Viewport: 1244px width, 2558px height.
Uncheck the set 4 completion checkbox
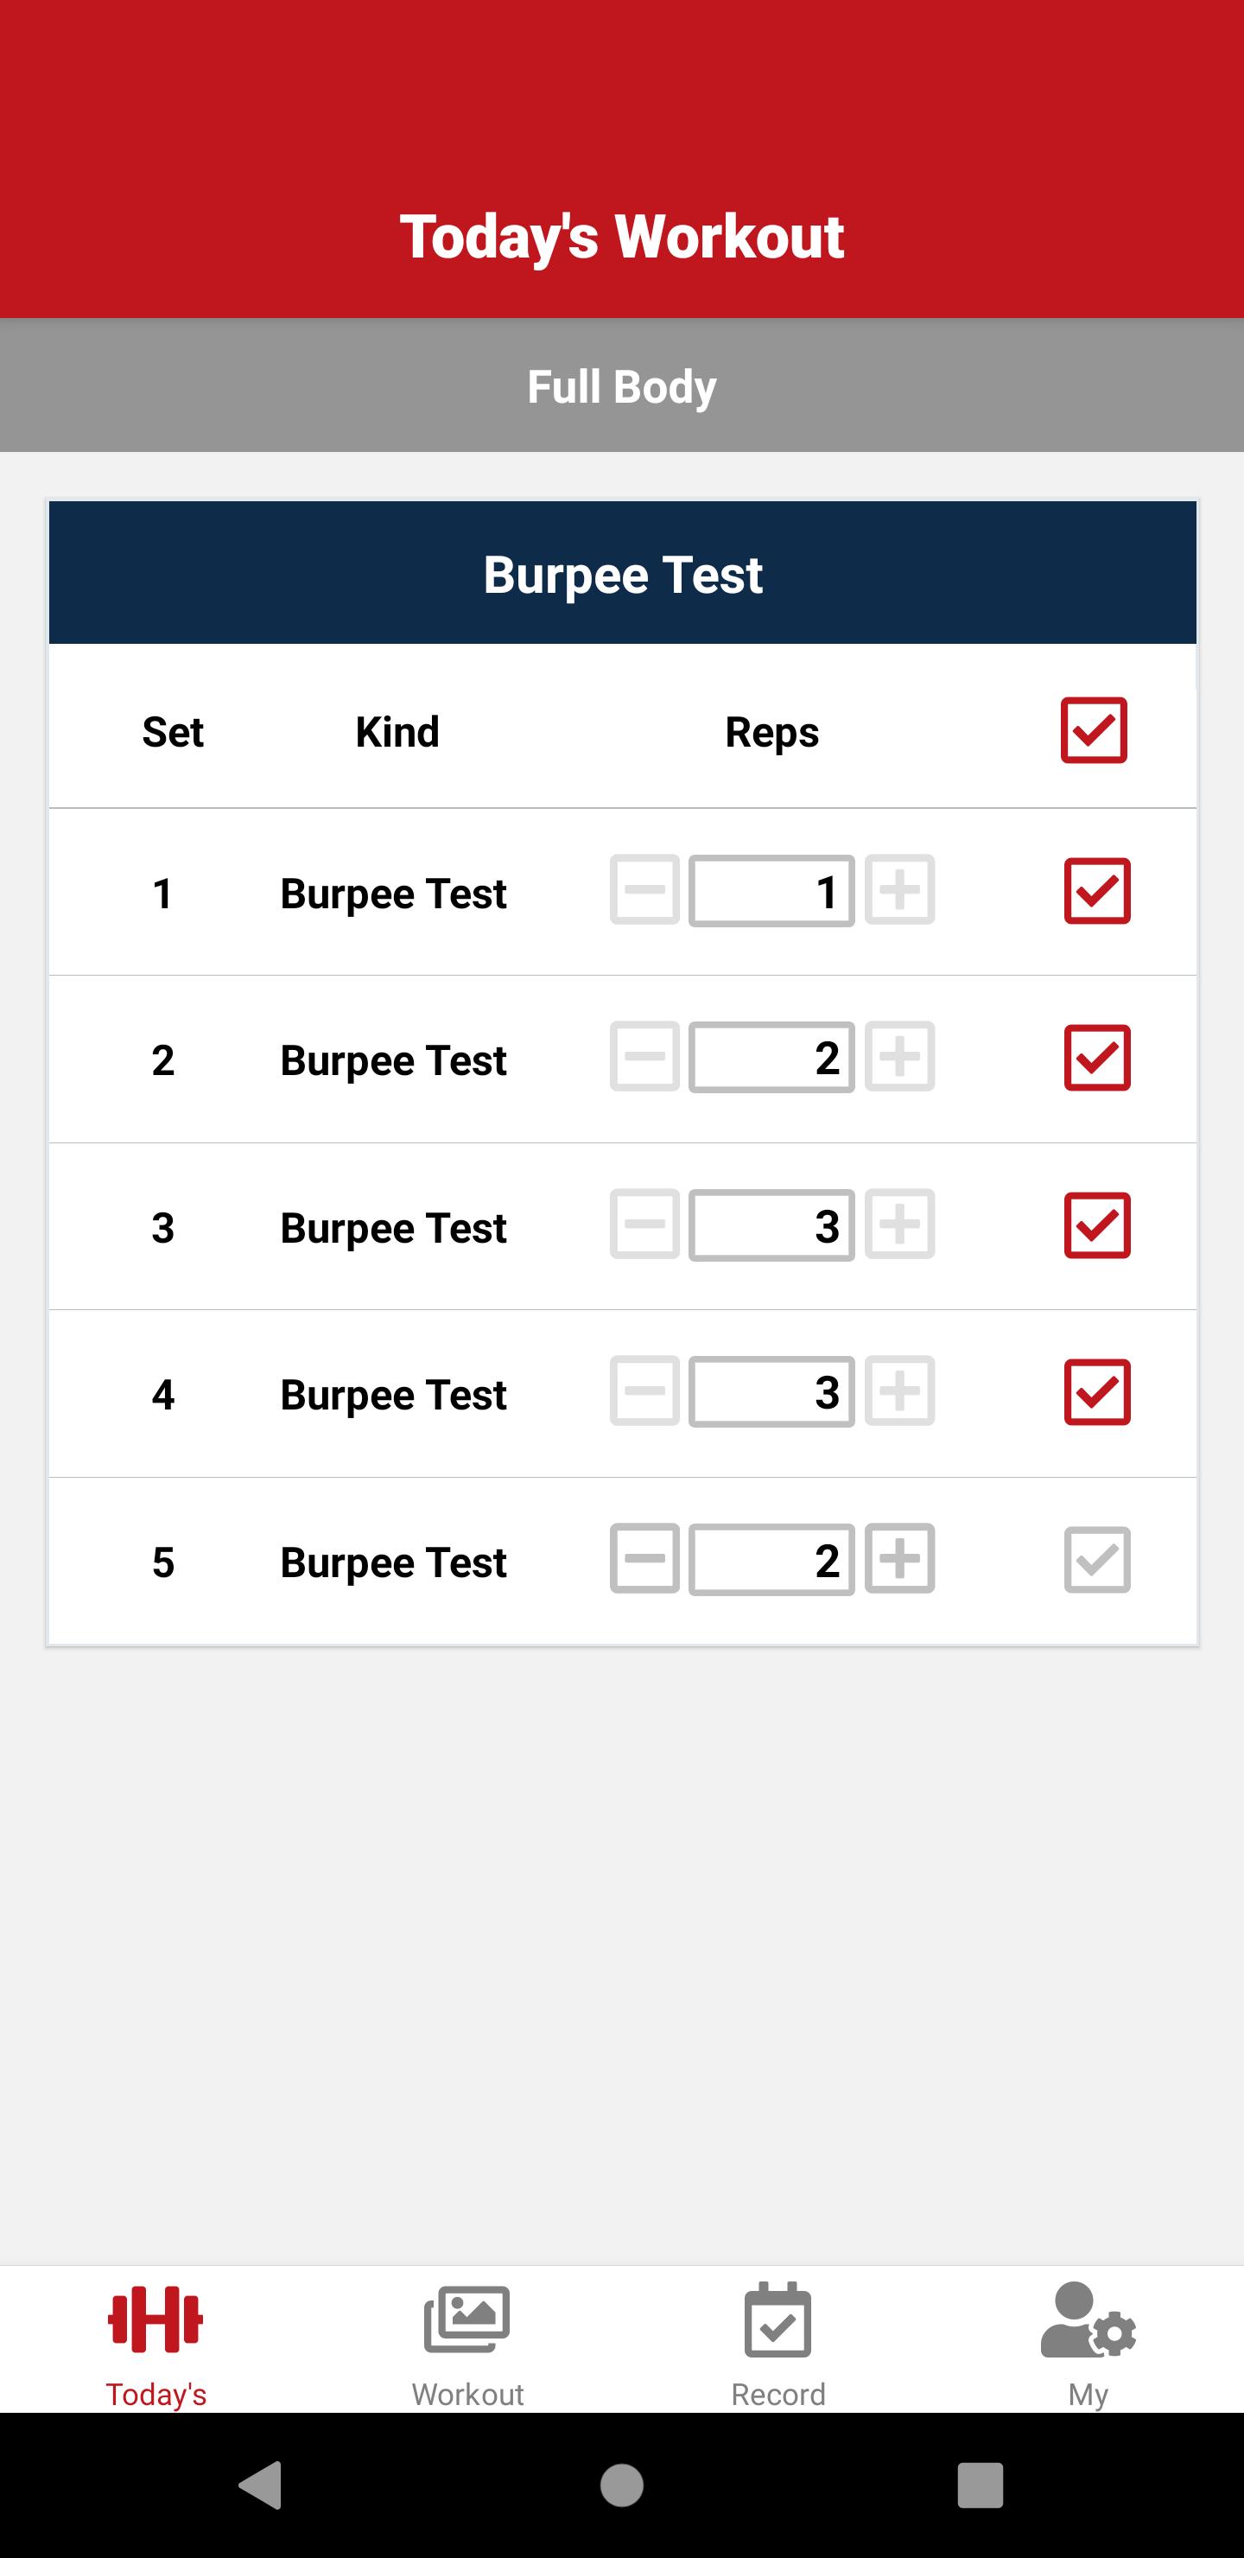click(1097, 1392)
